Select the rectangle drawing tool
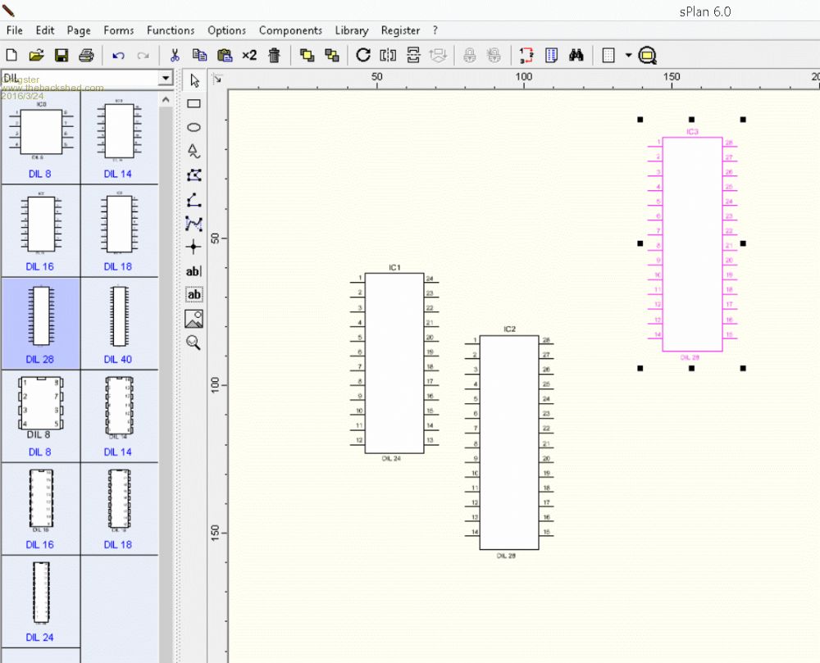The image size is (820, 663). pos(194,104)
